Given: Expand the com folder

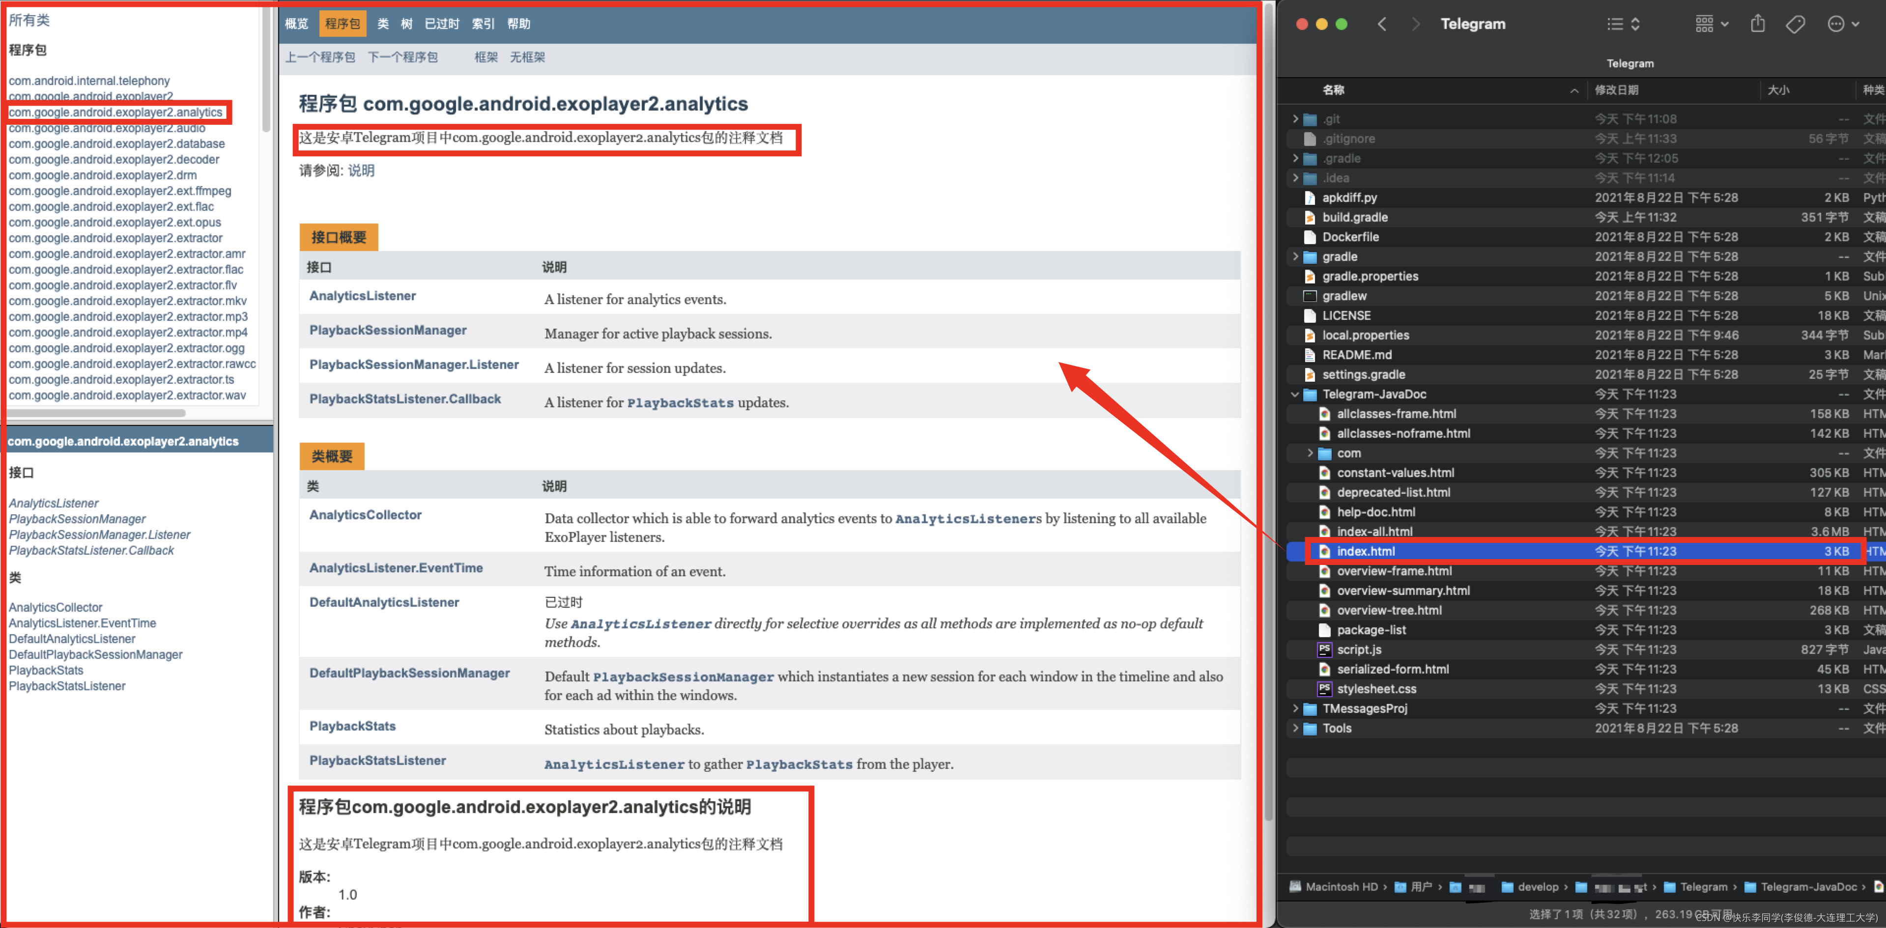Looking at the screenshot, I should point(1310,453).
